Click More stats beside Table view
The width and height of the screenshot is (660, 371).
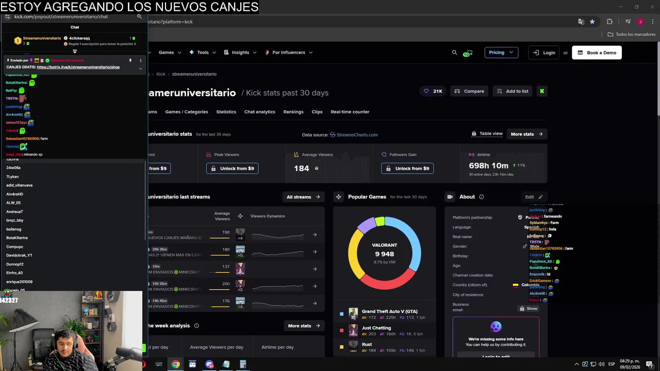coord(526,134)
